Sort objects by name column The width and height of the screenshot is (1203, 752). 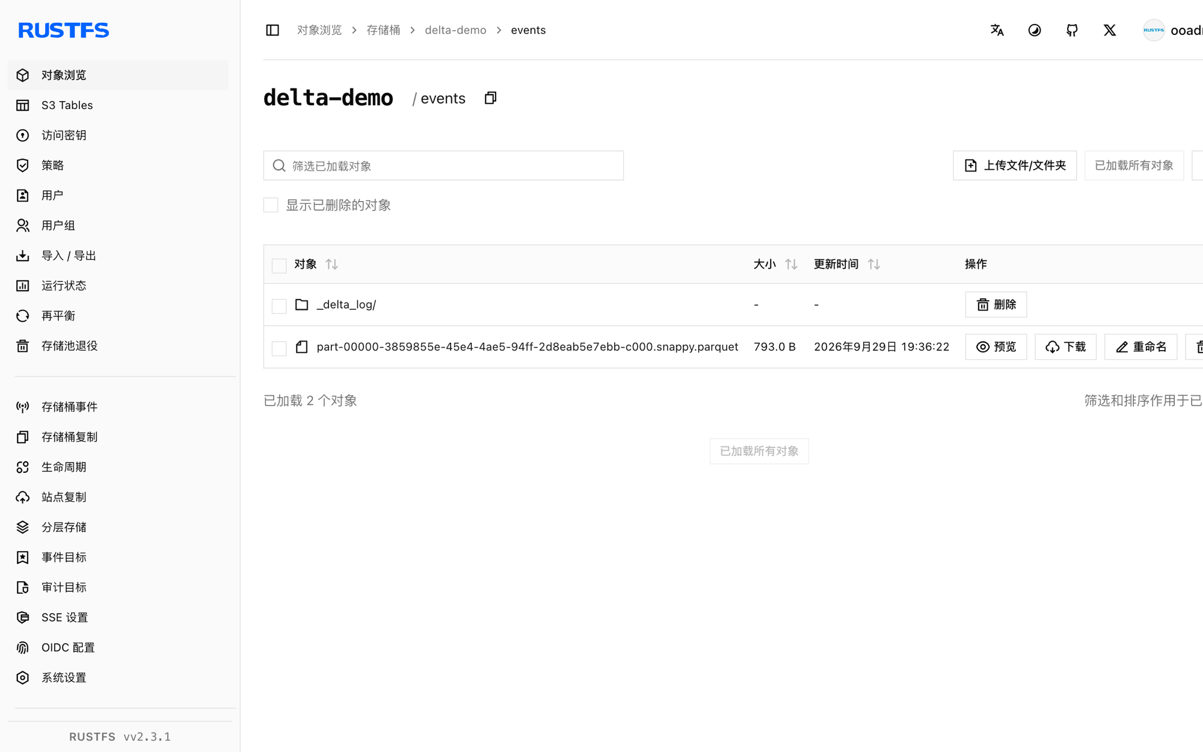331,264
